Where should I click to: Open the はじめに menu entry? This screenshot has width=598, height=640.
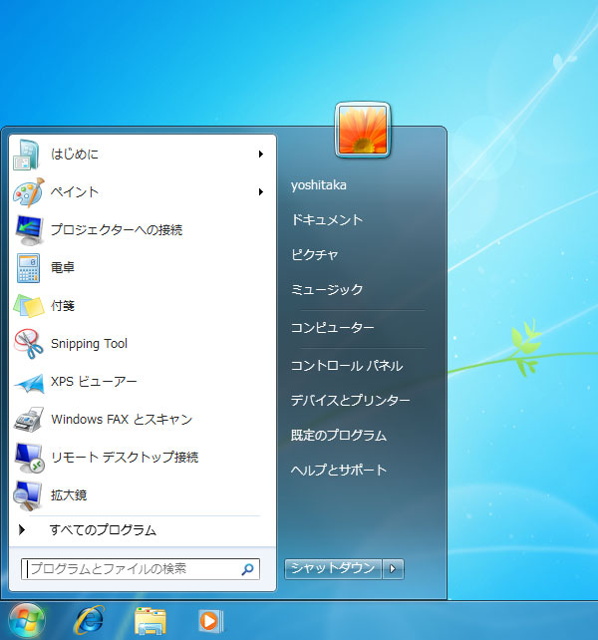[x=143, y=155]
